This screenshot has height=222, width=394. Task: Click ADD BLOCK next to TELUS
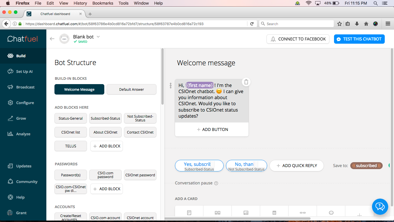[x=107, y=146]
